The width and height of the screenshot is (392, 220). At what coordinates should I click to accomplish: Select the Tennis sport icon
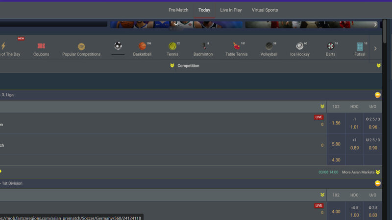tap(172, 46)
